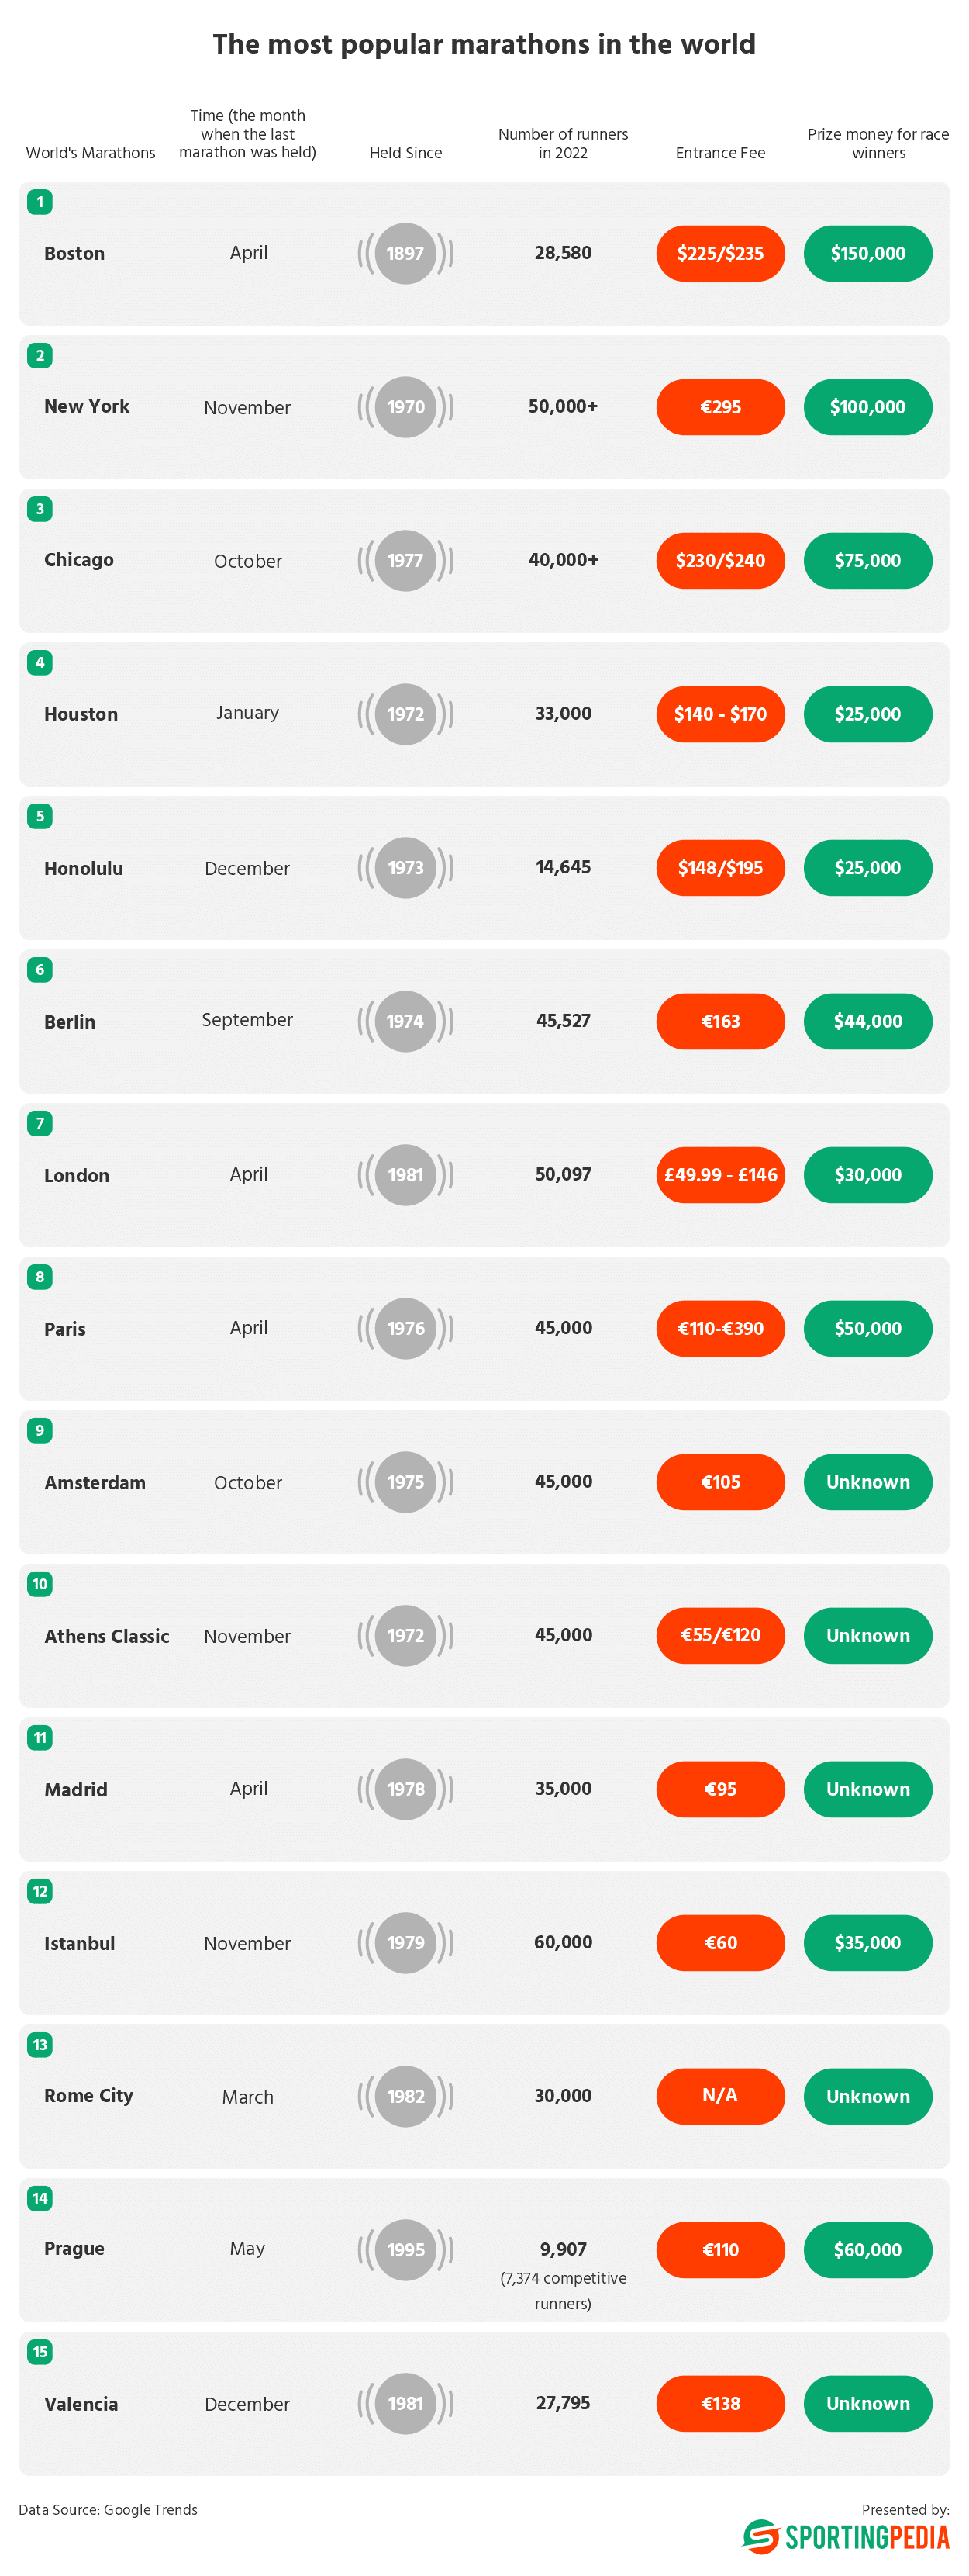
Task: Click Amsterdam's Unknown prize money pill
Action: (x=868, y=1482)
